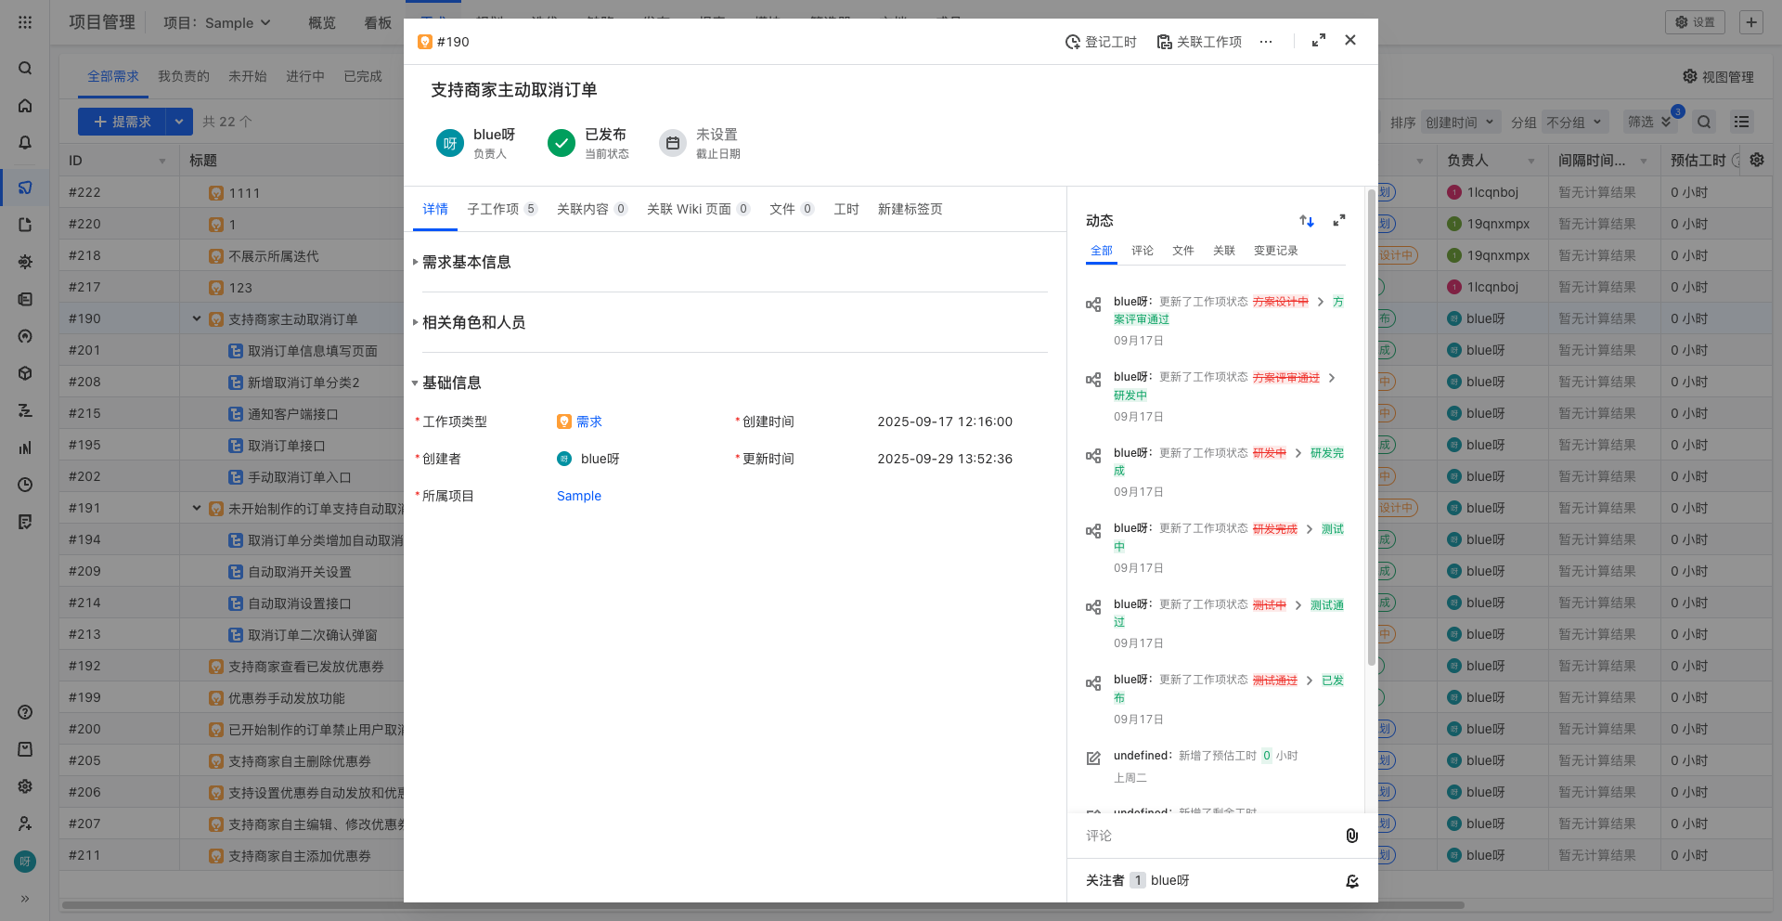Screen dimensions: 1782x921
Task: Click the blue呀 assignee avatar in header
Action: pos(450,143)
